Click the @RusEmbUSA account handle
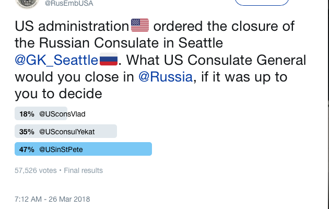 (69, 3)
